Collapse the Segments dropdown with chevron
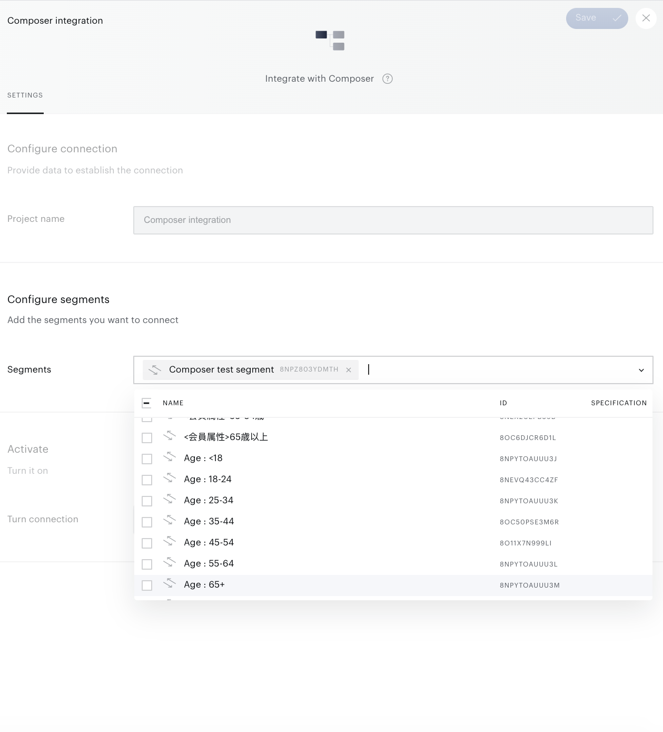The width and height of the screenshot is (663, 732). (x=641, y=370)
